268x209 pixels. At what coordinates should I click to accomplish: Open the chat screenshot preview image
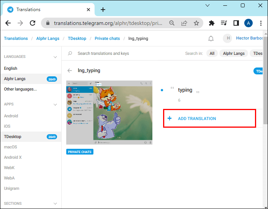[109, 112]
